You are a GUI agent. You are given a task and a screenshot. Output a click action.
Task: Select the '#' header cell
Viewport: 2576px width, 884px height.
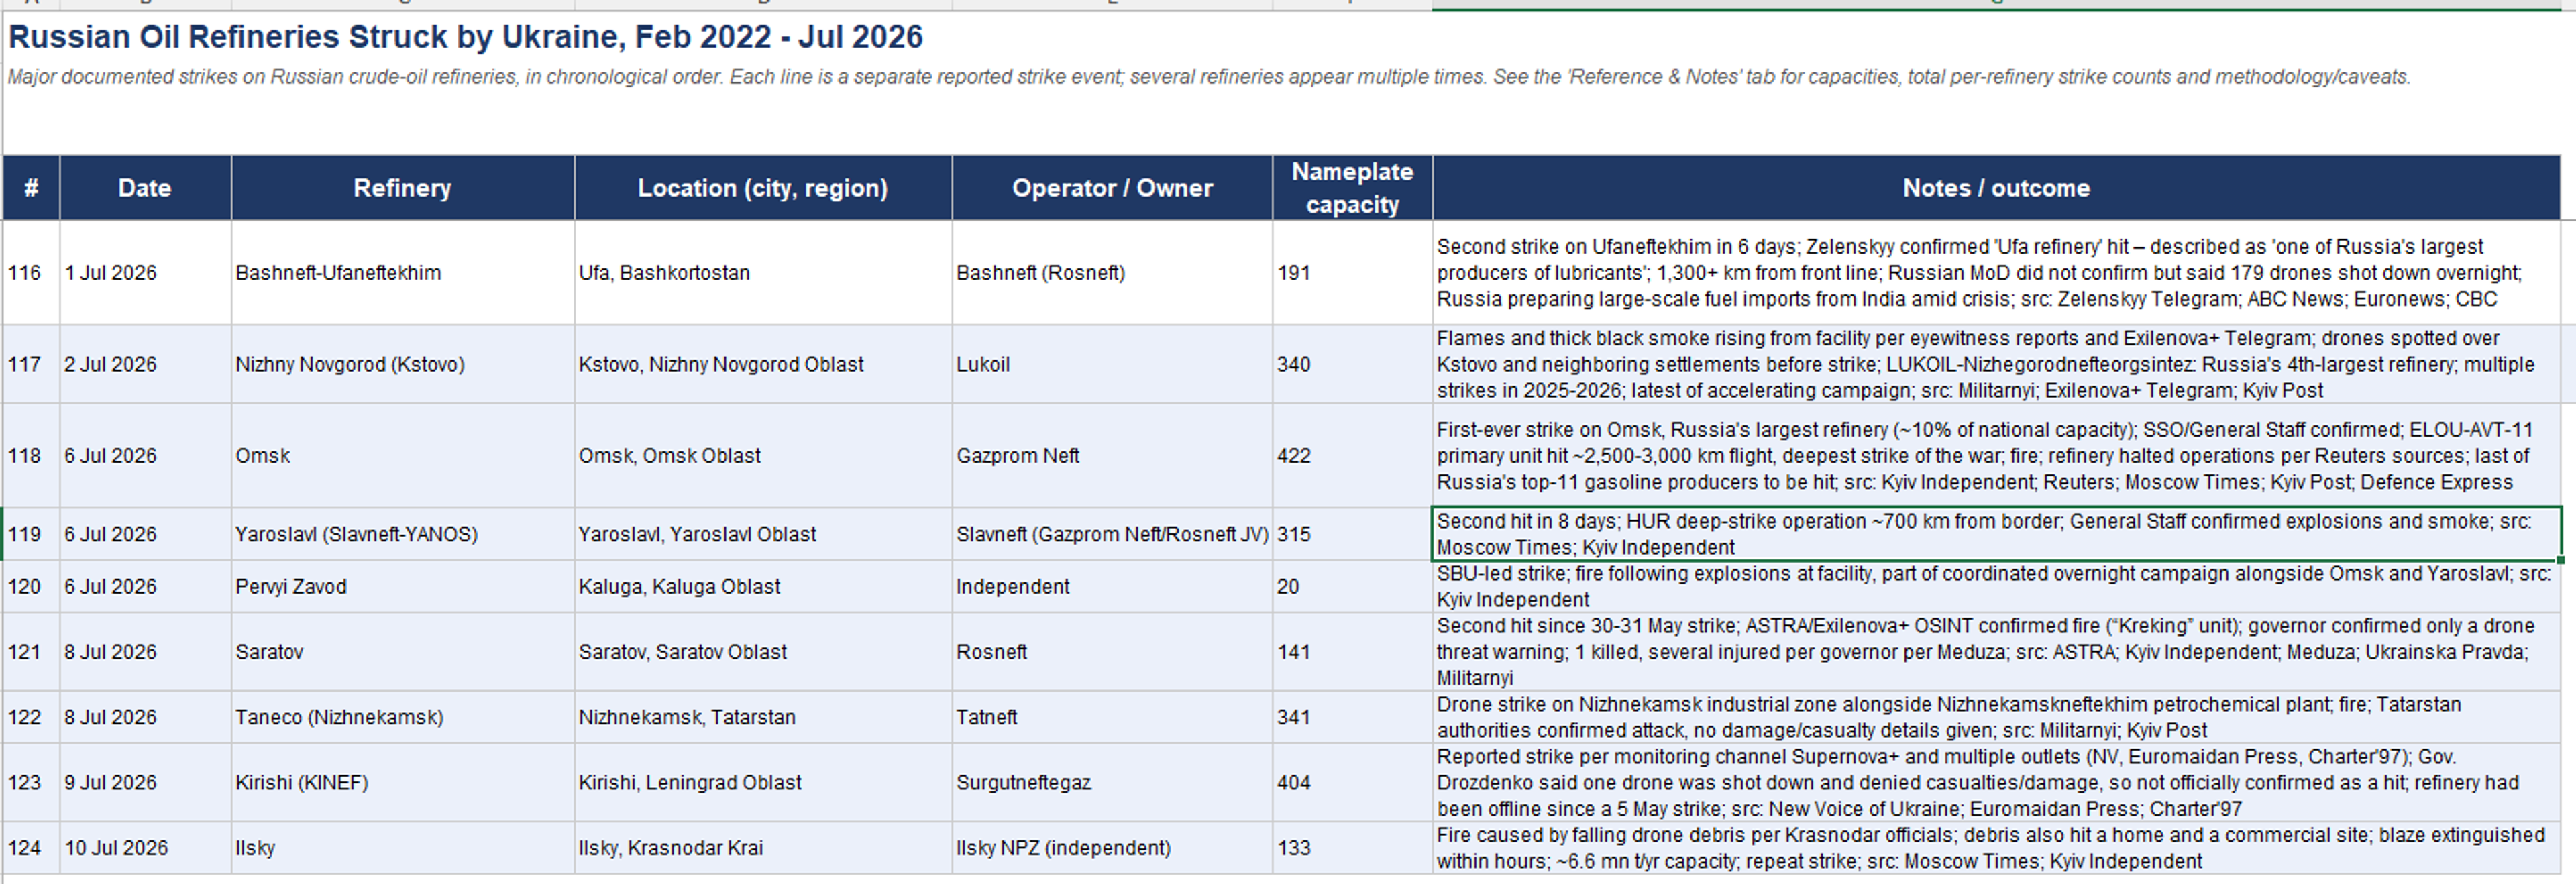[31, 188]
